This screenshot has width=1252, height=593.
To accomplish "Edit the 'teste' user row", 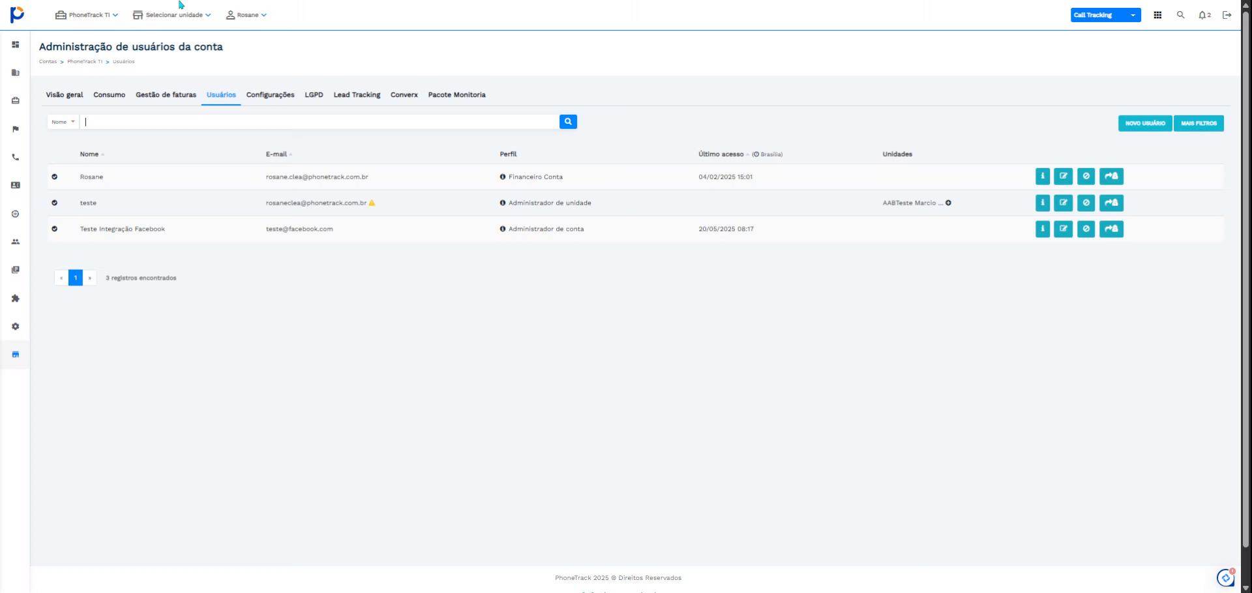I will 1063,203.
